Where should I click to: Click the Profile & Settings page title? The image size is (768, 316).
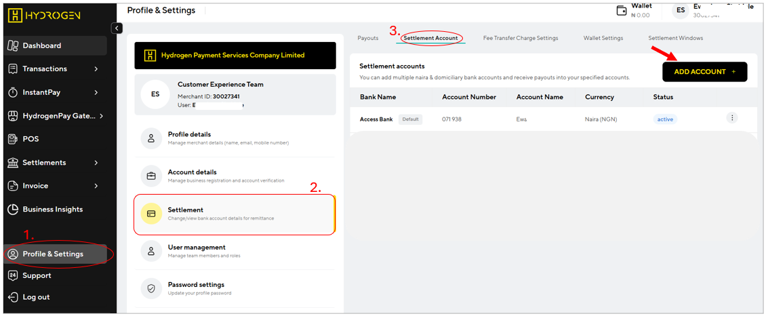point(161,10)
